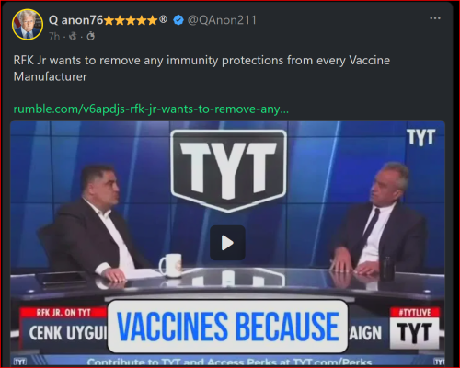Click the @QAnon211 handle
The image size is (460, 368).
pyautogui.click(x=222, y=20)
